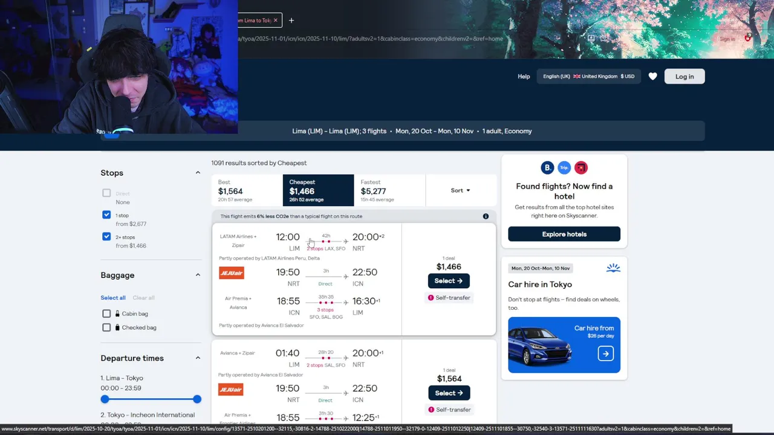This screenshot has width=774, height=435.
Task: Collapse the Departure times section
Action: tap(198, 358)
